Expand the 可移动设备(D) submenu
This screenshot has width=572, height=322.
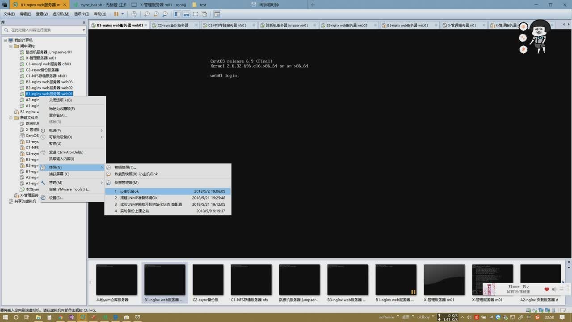click(72, 137)
